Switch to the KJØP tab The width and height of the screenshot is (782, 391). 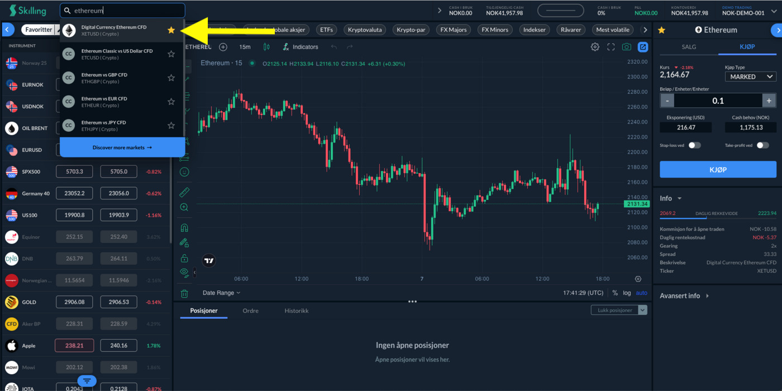coord(747,47)
